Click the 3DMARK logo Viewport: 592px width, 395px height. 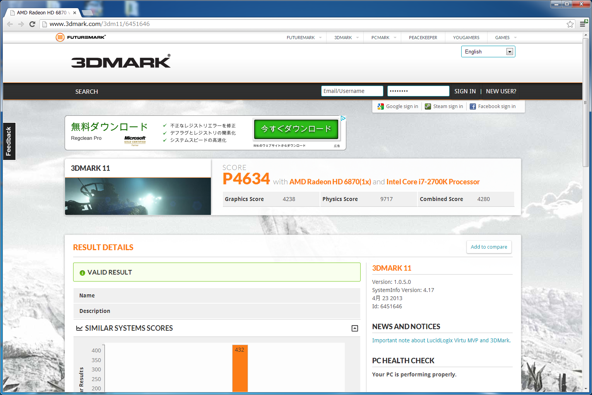pos(121,62)
